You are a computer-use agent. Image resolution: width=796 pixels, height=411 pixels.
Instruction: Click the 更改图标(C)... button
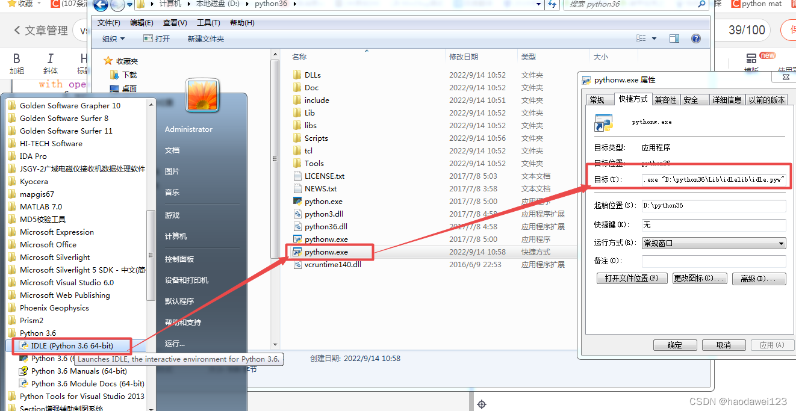coord(700,279)
